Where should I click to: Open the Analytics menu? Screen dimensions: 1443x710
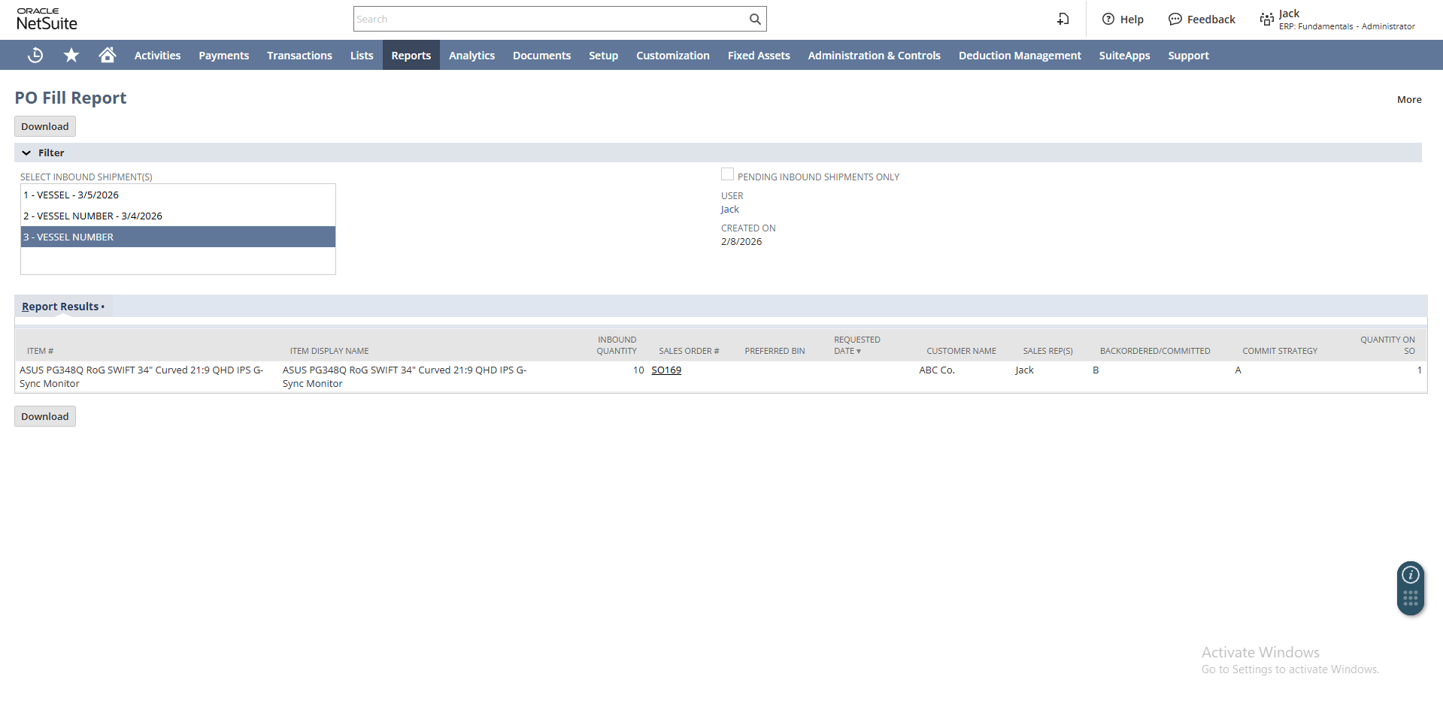(x=471, y=55)
